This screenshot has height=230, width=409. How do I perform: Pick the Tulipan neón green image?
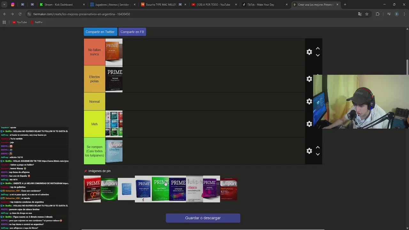[109, 189]
